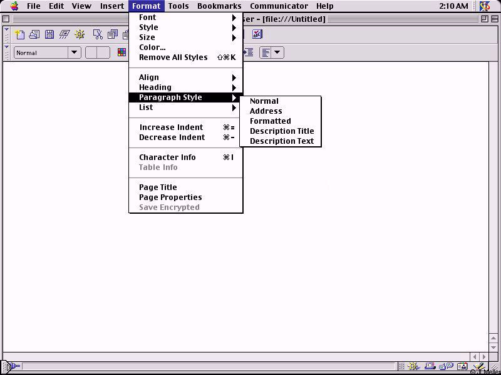Viewport: 501px width, 375px height.
Task: Open the Communicator menu
Action: click(x=279, y=6)
